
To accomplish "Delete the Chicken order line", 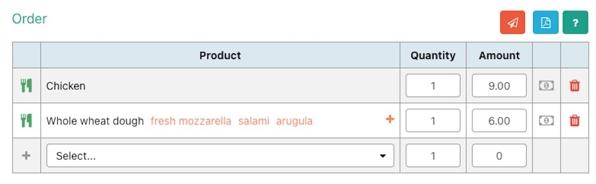I will (574, 86).
